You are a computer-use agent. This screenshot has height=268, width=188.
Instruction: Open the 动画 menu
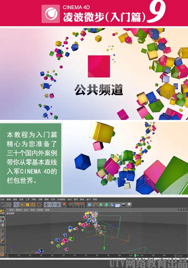(40, 199)
